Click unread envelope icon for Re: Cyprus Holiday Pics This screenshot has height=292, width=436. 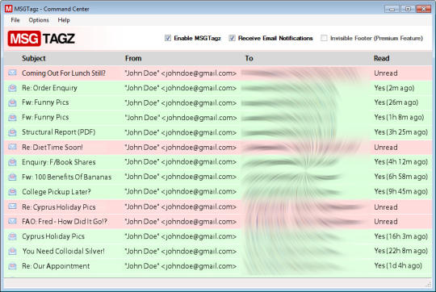(12, 206)
